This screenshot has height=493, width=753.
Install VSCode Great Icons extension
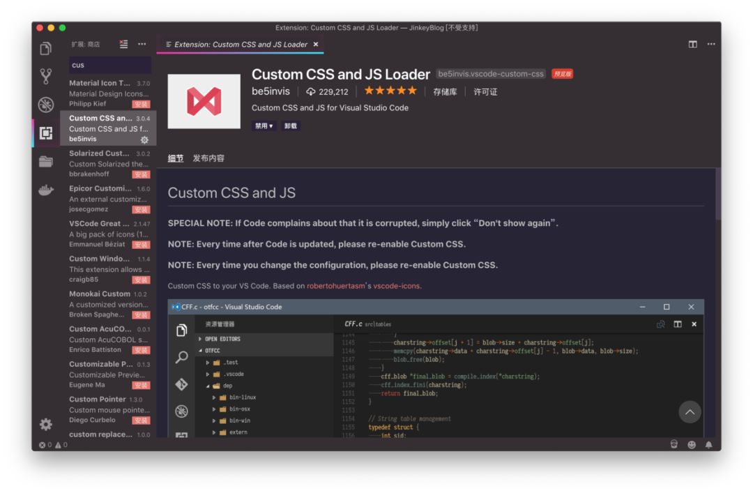(141, 245)
